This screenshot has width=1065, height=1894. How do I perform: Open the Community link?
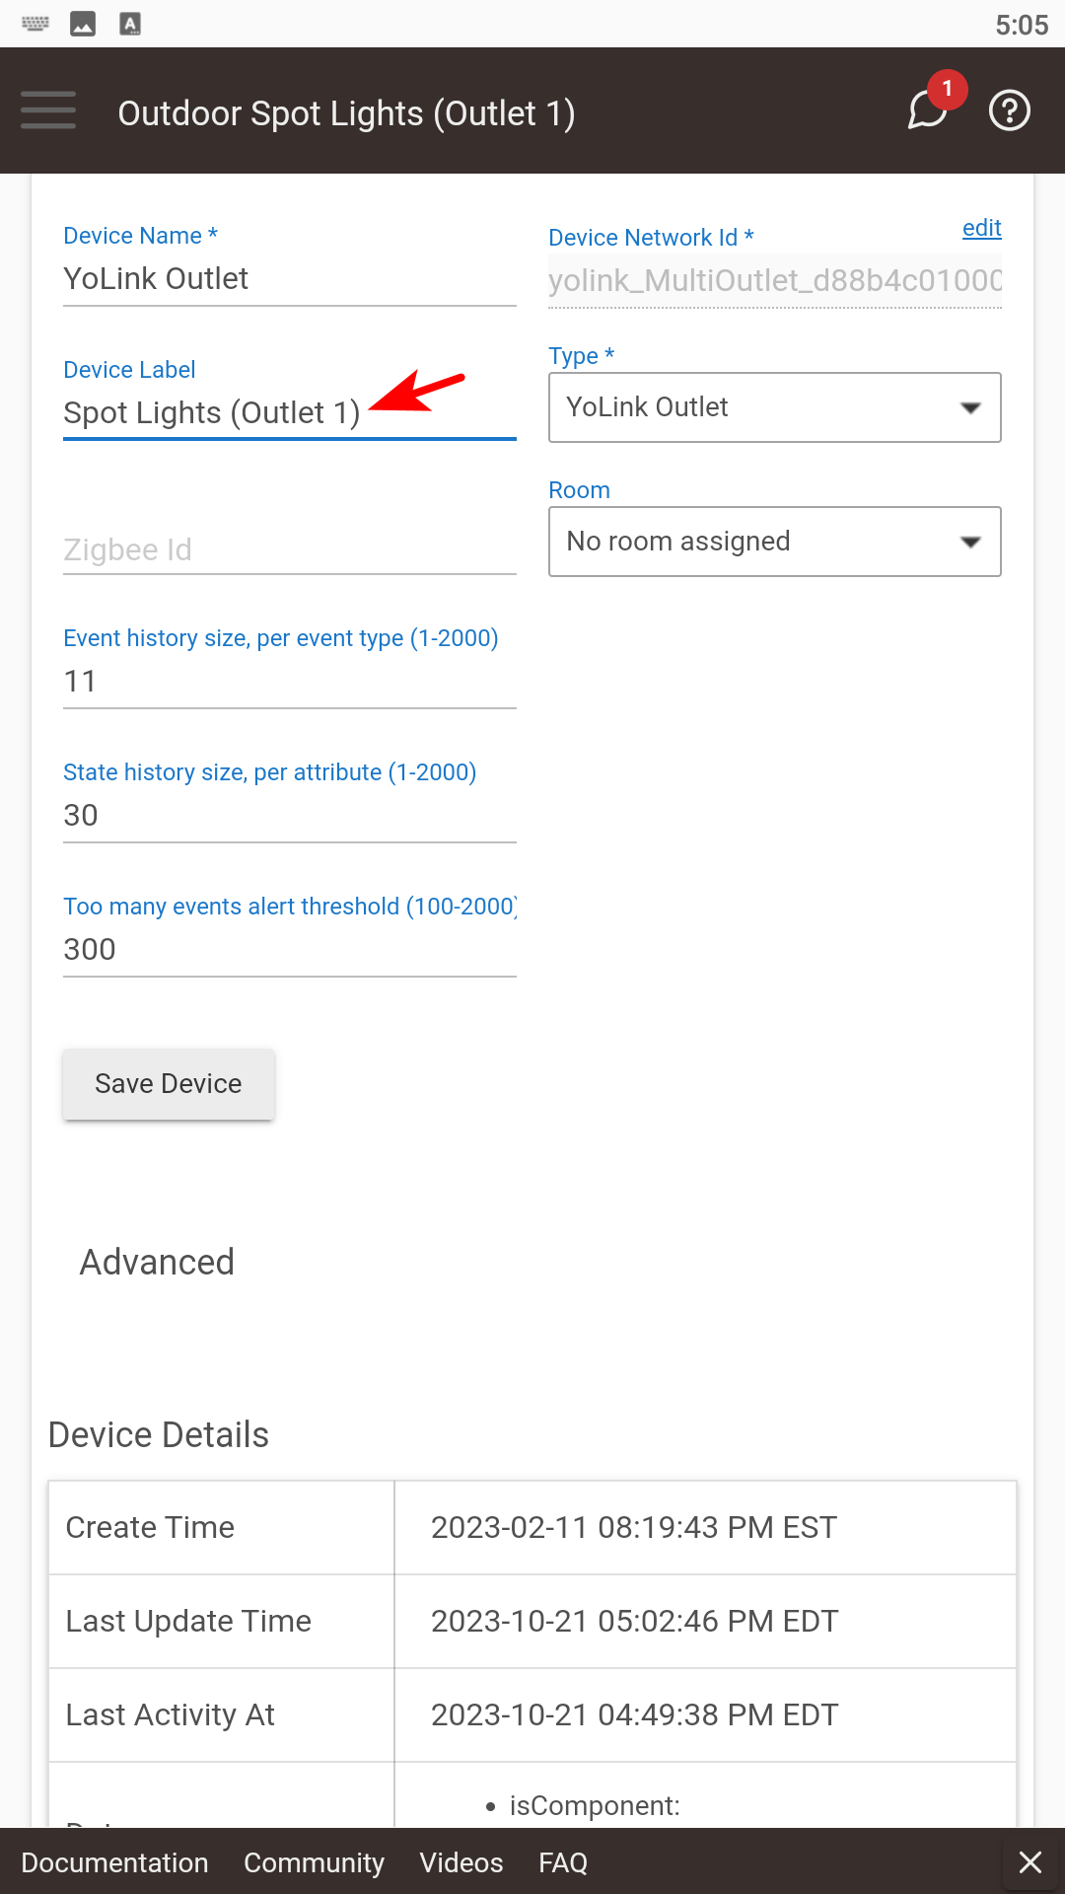(x=314, y=1862)
